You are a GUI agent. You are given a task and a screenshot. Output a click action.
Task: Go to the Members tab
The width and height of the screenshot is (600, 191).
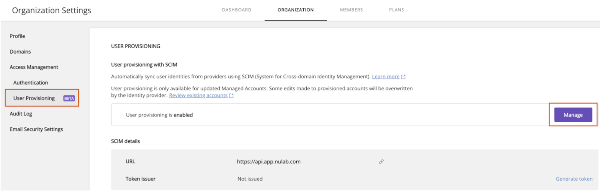pos(351,10)
